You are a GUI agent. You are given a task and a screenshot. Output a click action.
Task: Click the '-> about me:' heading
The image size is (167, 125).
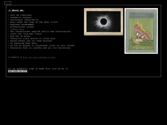(x=16, y=10)
